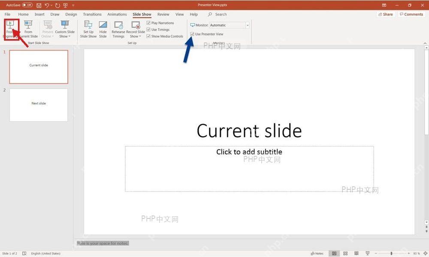Click the spell check status icon
Image resolution: width=429 pixels, height=257 pixels.
pyautogui.click(x=24, y=254)
